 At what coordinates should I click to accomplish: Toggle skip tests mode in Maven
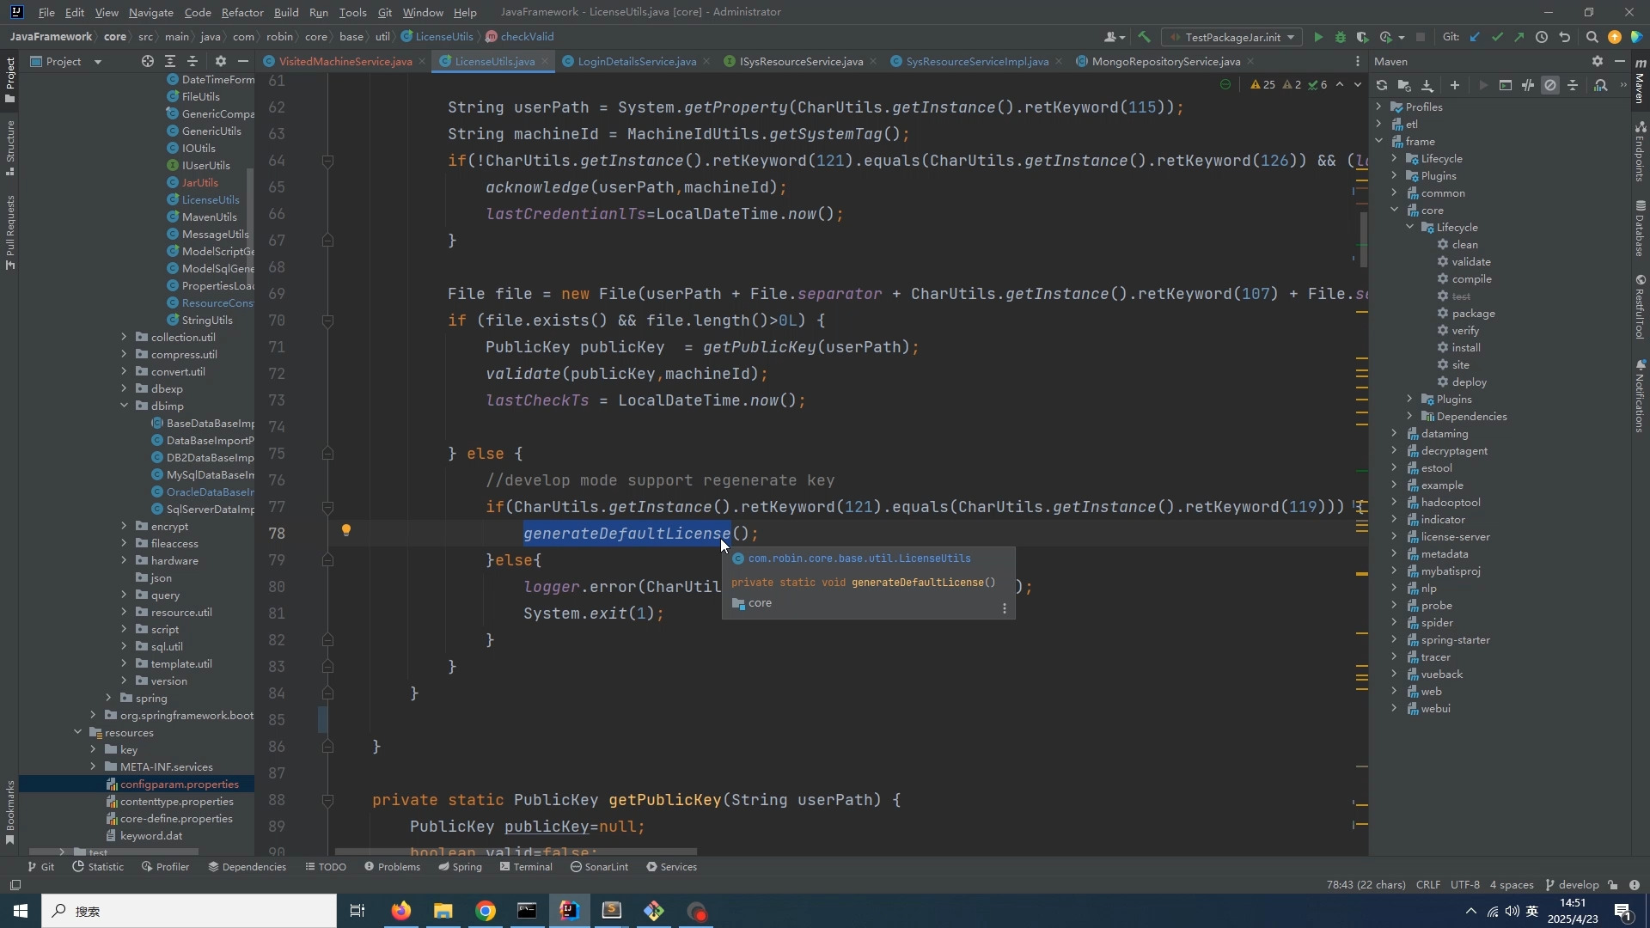pos(1550,85)
